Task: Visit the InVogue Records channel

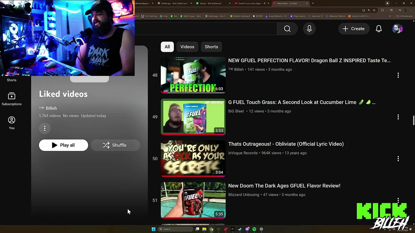Action: [x=243, y=153]
